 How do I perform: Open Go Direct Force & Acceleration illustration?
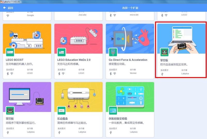click(x=130, y=39)
